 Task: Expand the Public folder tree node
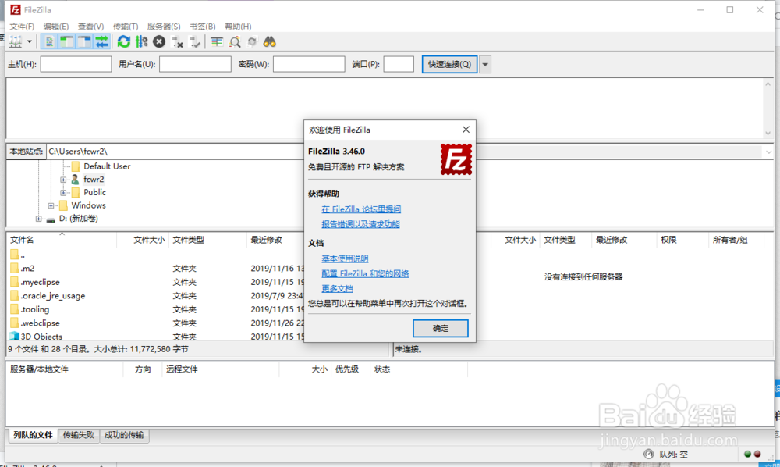[x=63, y=193]
